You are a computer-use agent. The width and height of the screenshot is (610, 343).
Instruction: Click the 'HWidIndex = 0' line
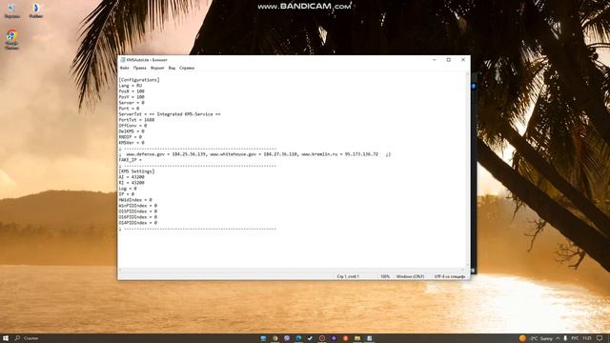pos(135,200)
